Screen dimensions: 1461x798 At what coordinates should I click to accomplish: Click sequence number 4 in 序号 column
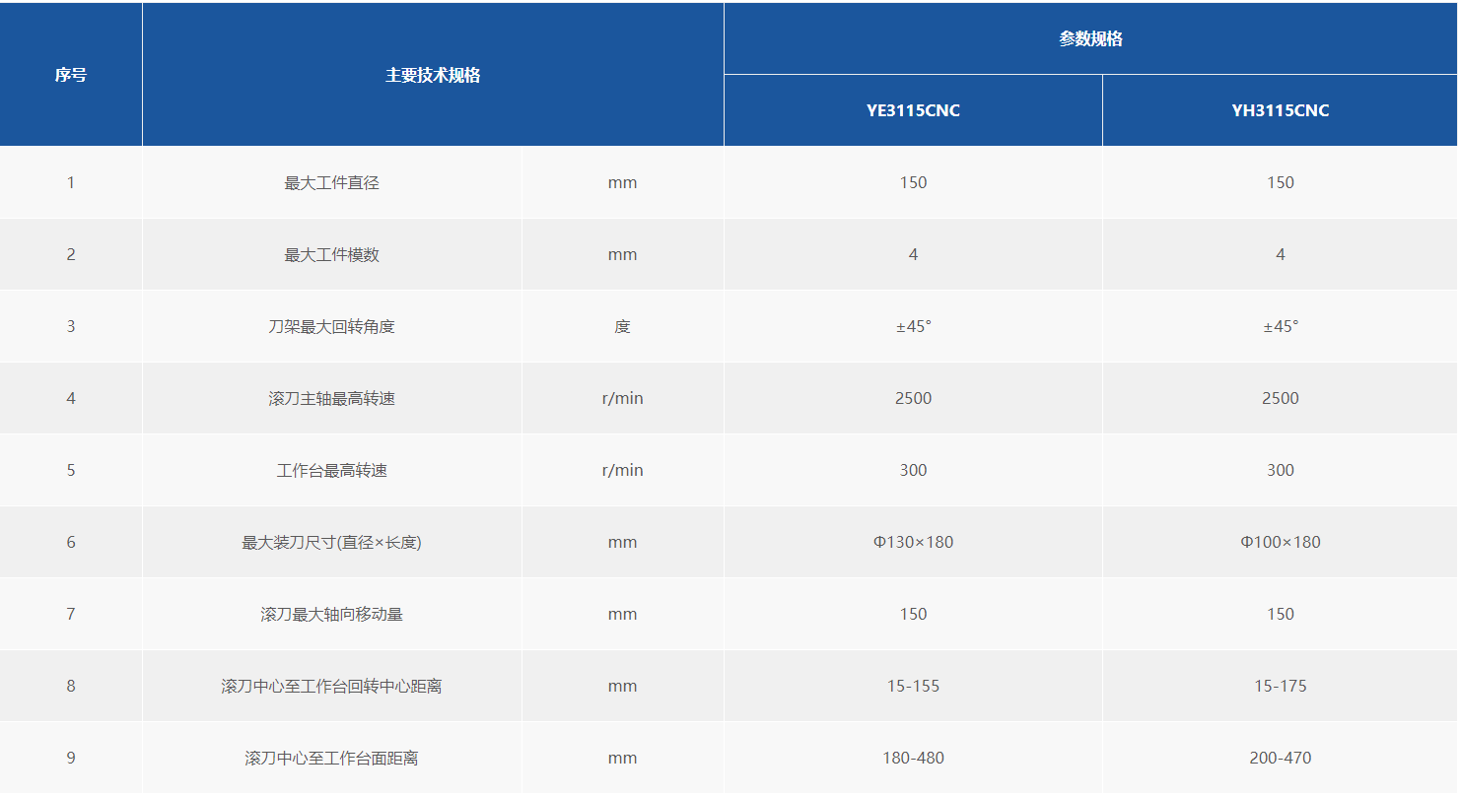71,398
